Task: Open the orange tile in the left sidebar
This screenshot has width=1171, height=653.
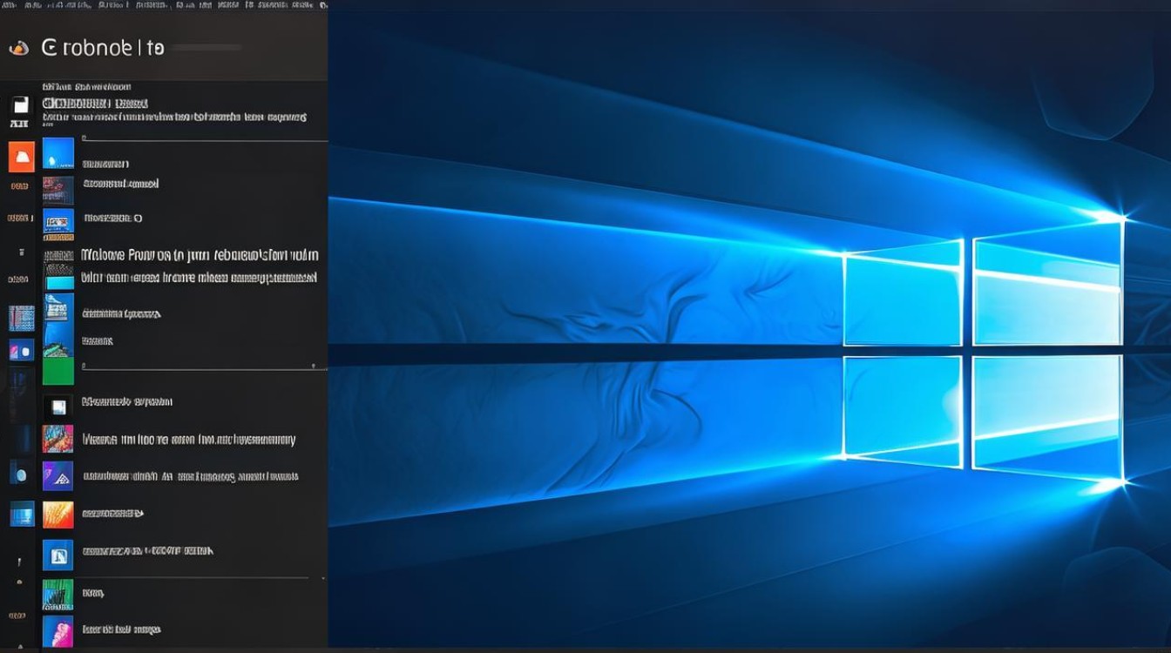Action: [21, 157]
